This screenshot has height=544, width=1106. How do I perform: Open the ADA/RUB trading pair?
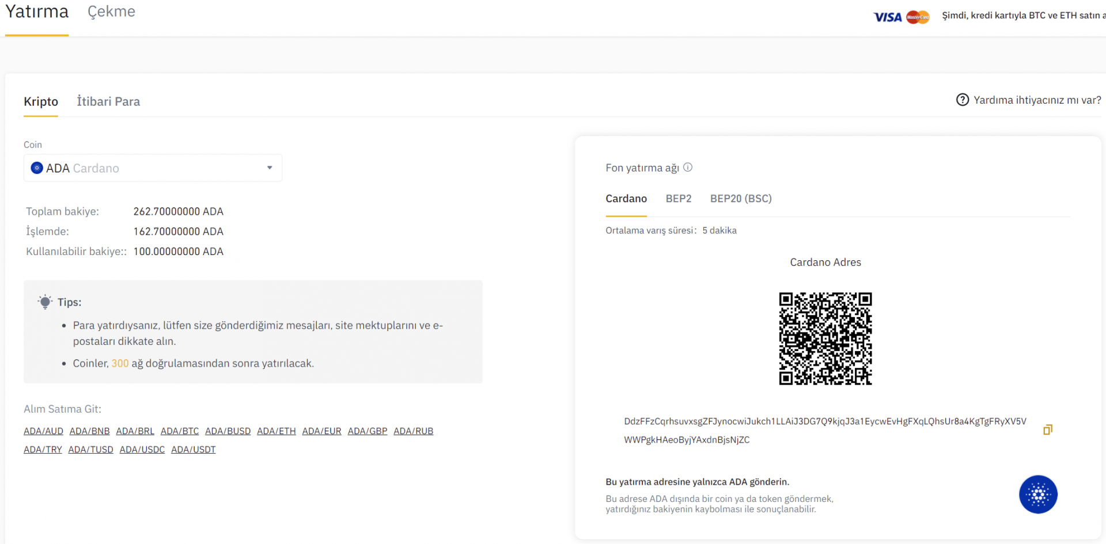coord(413,431)
